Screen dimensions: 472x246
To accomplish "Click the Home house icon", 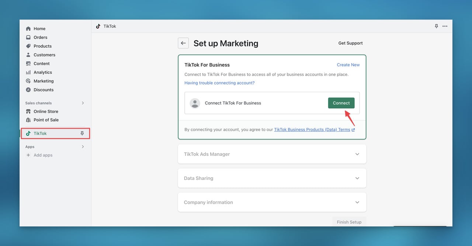I will tap(28, 29).
